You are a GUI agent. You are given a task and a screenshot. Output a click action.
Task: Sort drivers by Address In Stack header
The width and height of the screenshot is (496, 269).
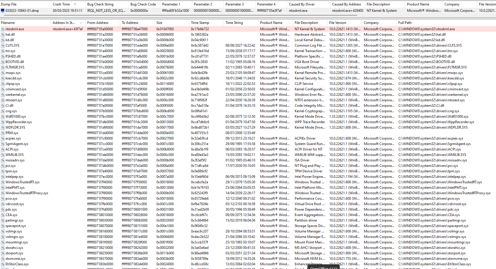68,23
